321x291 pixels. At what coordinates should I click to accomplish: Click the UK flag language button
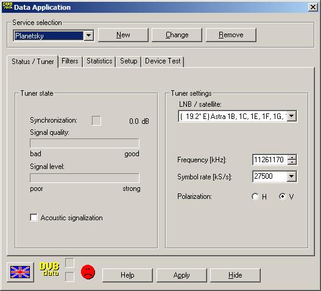[20, 272]
